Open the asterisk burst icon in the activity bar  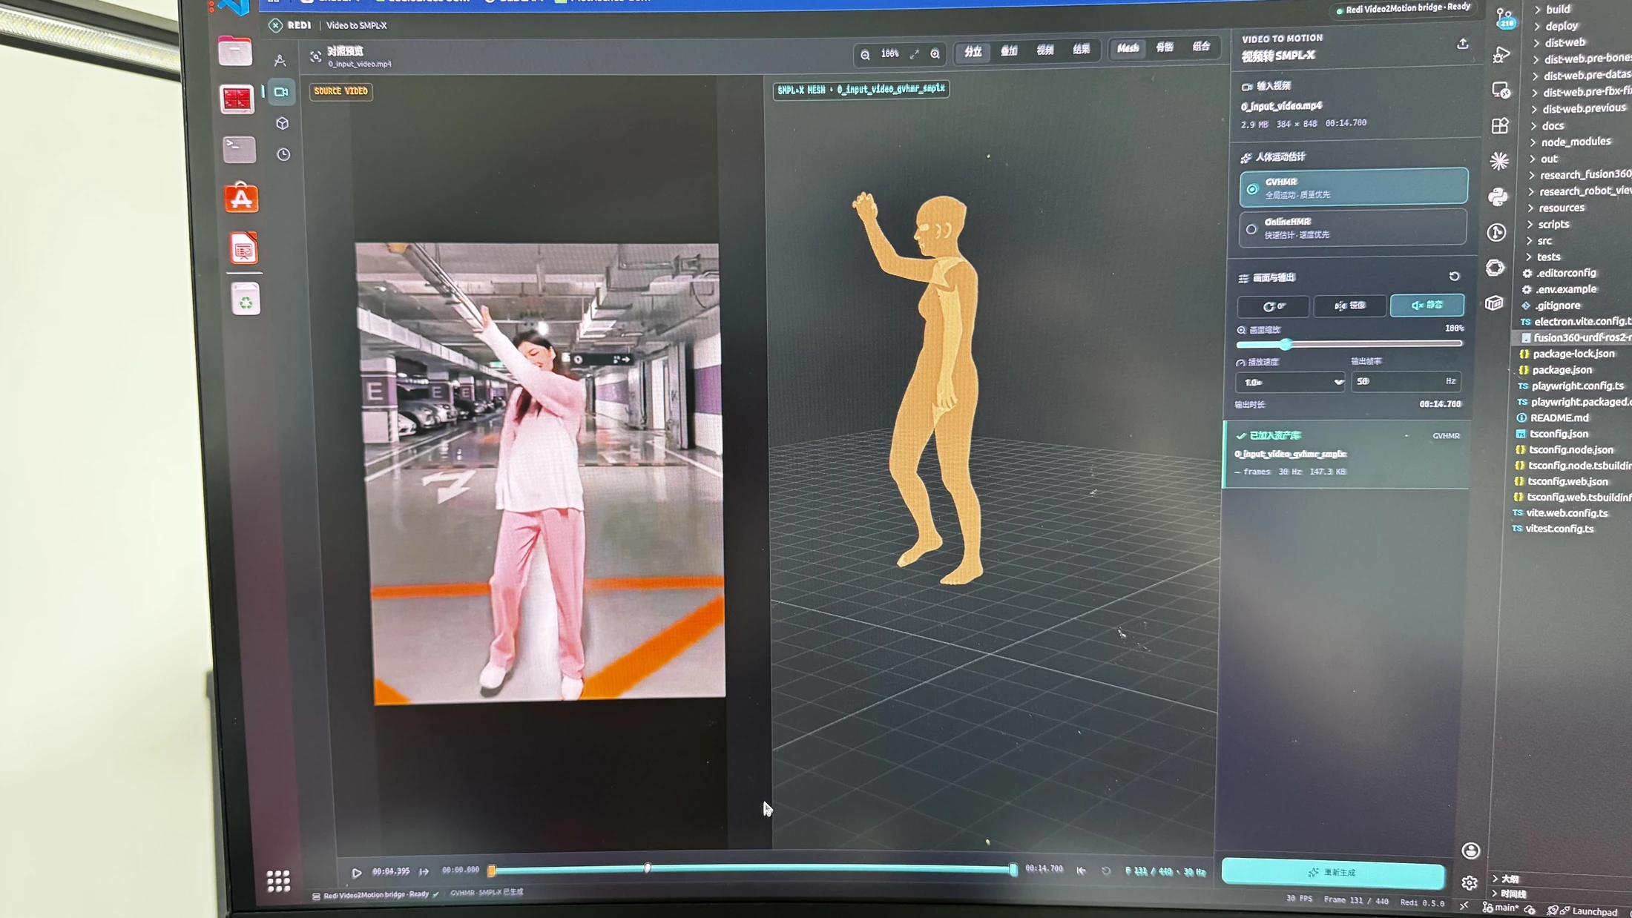[x=1499, y=160]
